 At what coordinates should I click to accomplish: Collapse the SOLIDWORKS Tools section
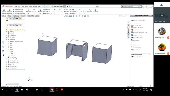click(150, 25)
